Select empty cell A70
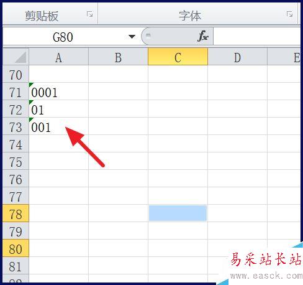This screenshot has width=303, height=285. 59,74
